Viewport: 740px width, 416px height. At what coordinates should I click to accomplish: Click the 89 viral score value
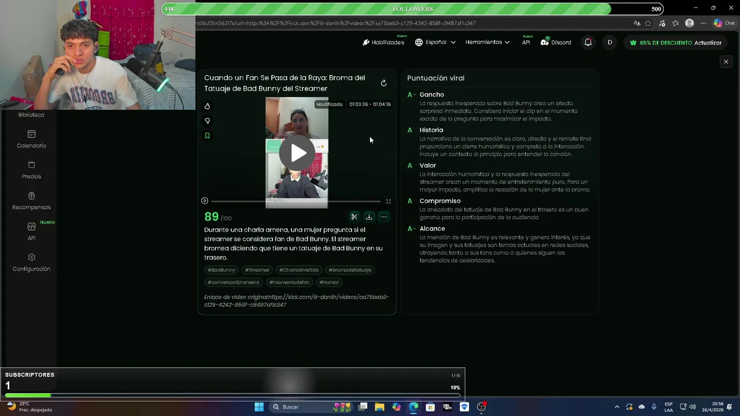click(x=212, y=217)
